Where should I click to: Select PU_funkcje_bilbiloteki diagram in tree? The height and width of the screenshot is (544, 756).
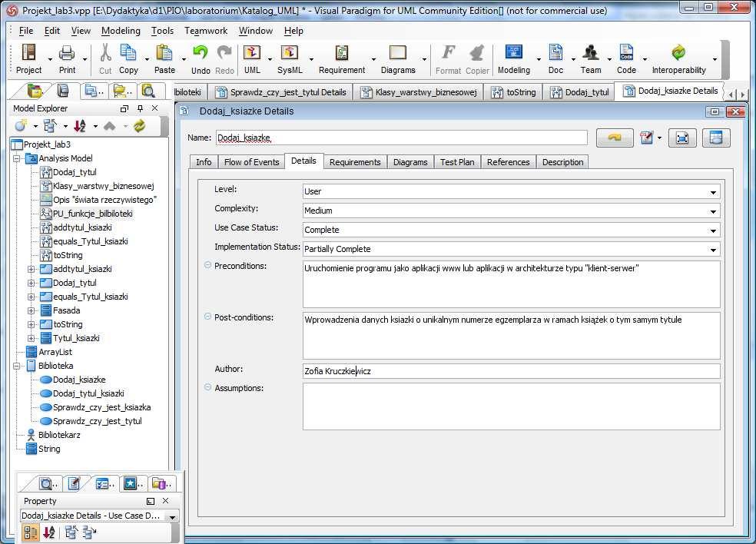click(92, 214)
